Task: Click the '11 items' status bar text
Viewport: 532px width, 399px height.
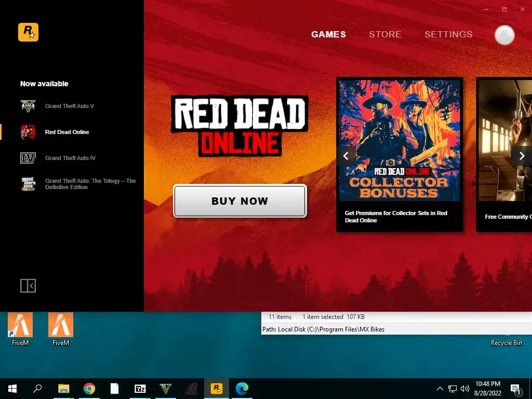Action: click(280, 316)
